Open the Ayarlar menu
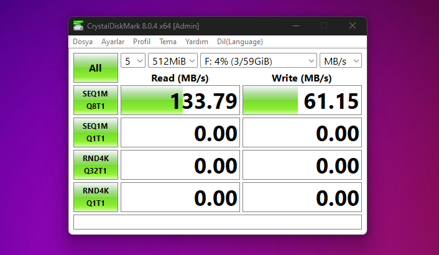The width and height of the screenshot is (439, 255). [113, 42]
